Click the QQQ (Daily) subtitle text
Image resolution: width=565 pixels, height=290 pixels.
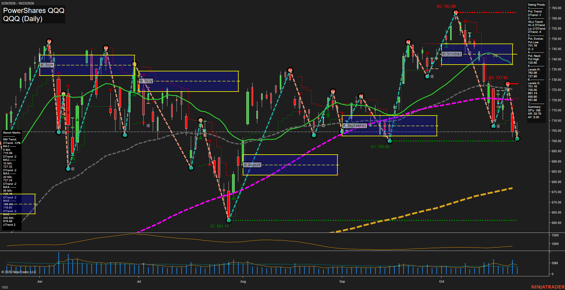click(x=23, y=19)
